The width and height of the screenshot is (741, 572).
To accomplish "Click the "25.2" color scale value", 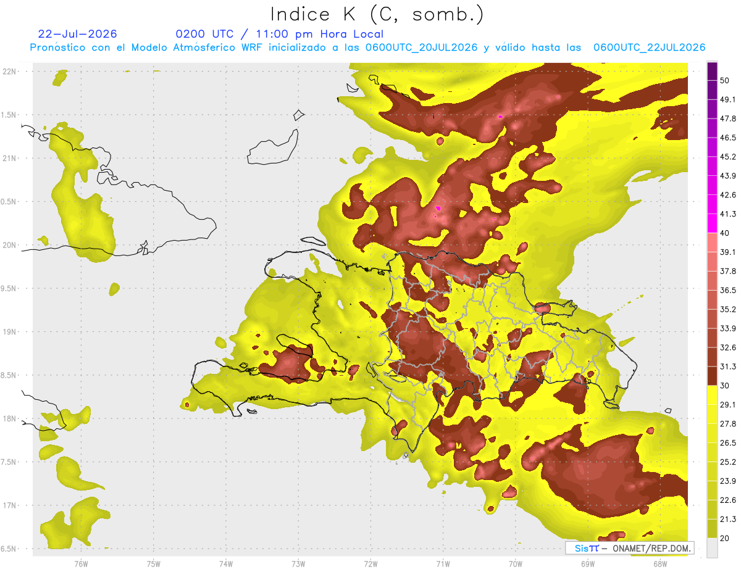I will click(x=728, y=462).
